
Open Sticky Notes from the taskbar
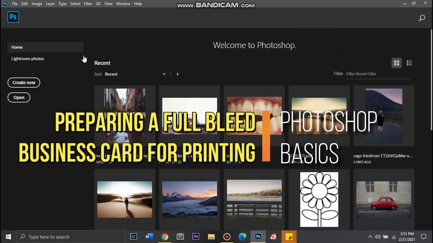289,237
